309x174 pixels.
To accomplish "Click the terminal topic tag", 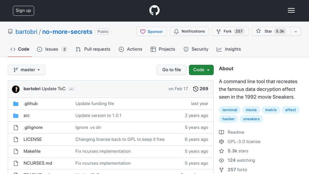I will (230, 110).
